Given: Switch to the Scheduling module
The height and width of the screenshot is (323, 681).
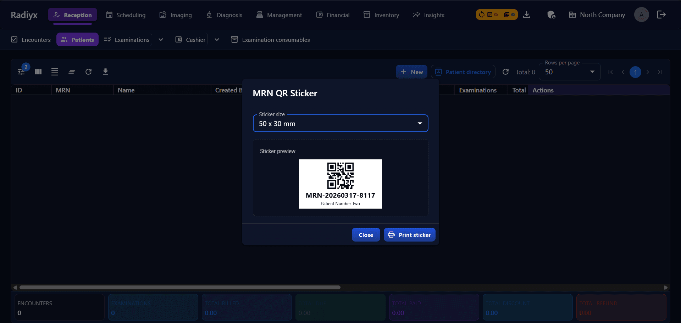Looking at the screenshot, I should (126, 15).
